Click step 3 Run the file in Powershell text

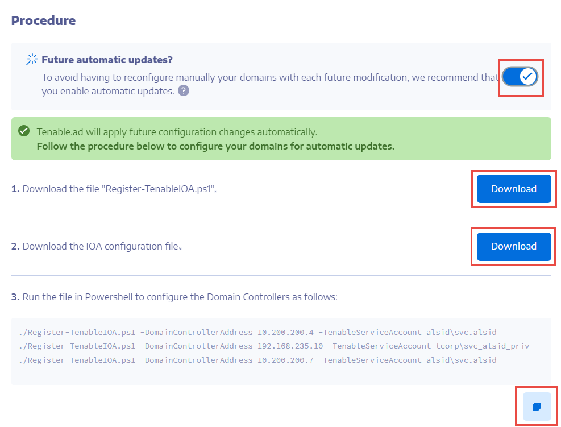pos(174,297)
